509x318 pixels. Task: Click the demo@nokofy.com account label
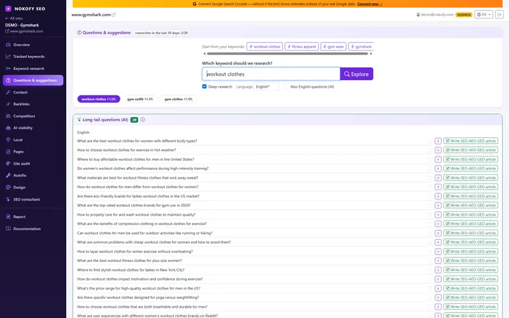click(x=435, y=15)
